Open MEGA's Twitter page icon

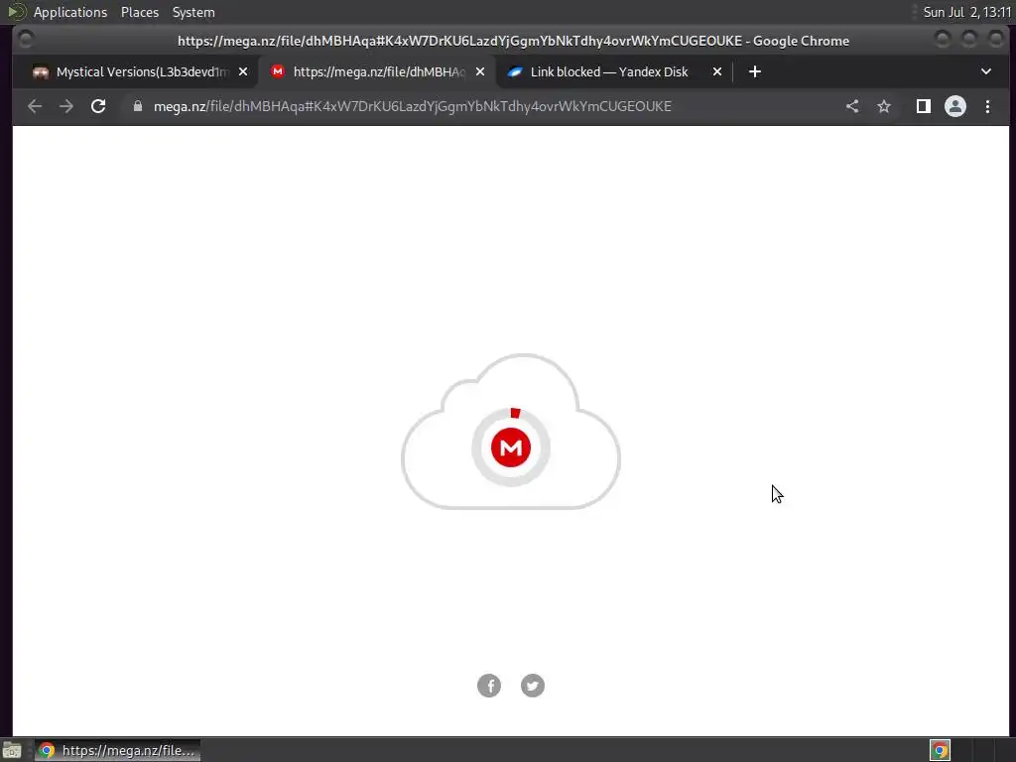pyautogui.click(x=533, y=686)
